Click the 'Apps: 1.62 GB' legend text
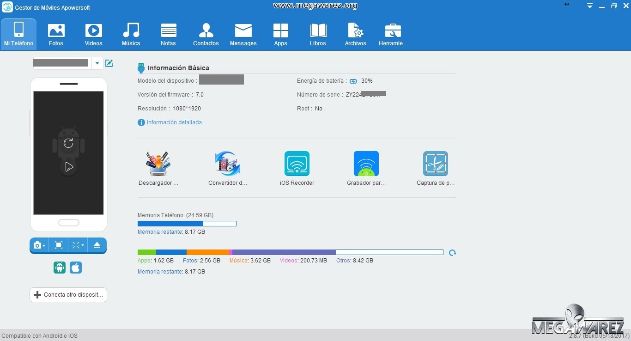631x341 pixels. pos(156,261)
